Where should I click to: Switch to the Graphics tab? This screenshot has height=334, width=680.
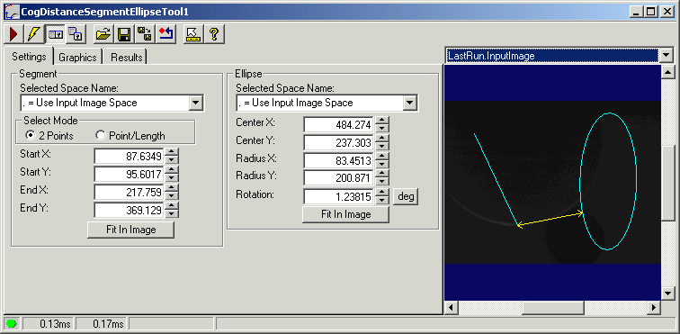77,58
